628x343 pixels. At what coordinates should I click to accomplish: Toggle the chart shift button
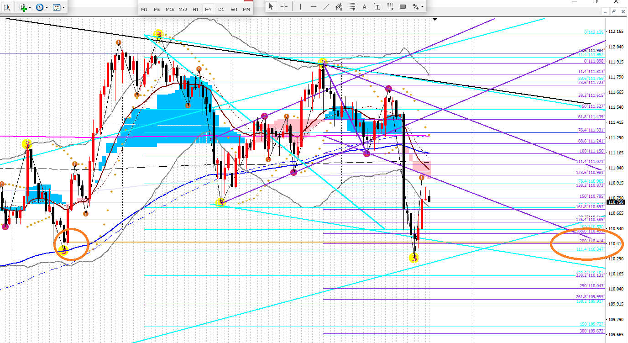pyautogui.click(x=7, y=7)
